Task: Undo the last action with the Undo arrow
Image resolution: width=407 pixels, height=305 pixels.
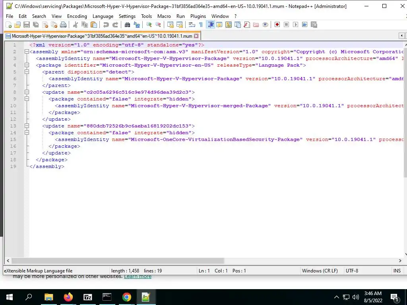Action: tap(106, 25)
